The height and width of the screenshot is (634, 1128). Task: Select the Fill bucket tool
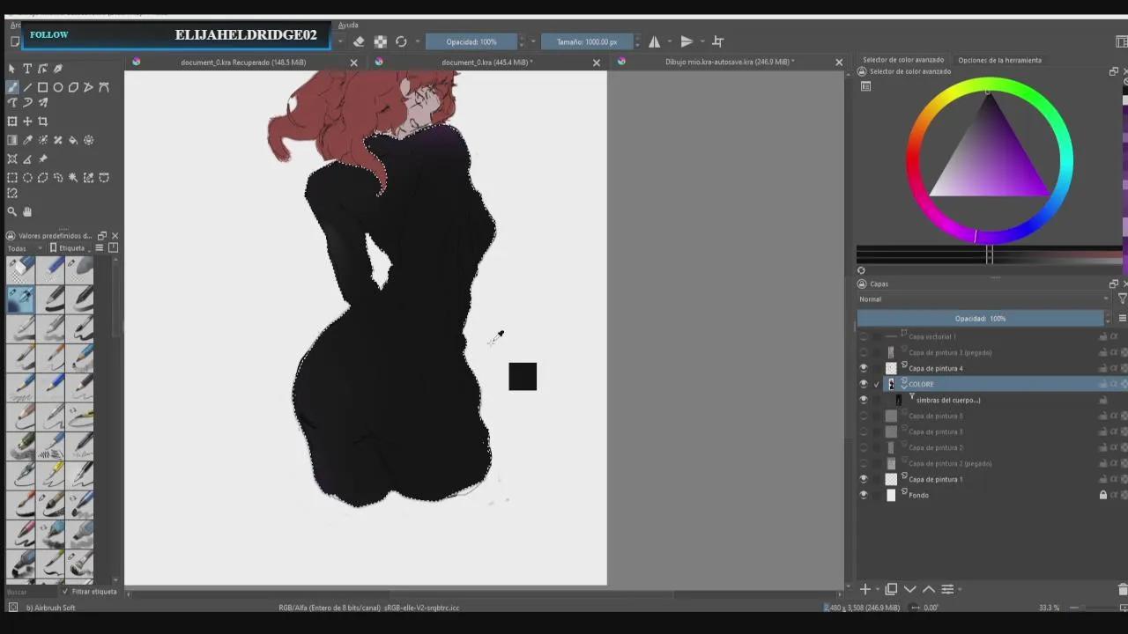tap(73, 140)
